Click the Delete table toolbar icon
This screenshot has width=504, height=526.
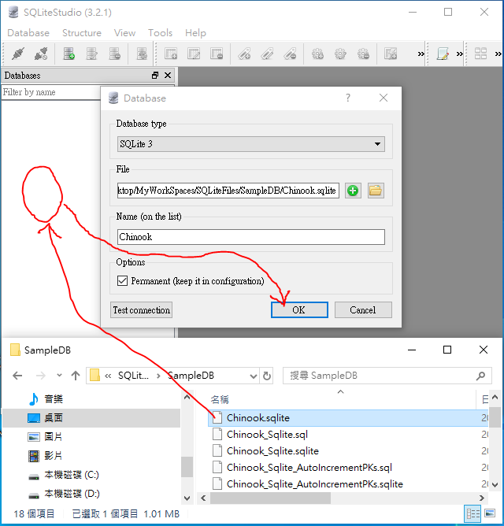[x=217, y=54]
